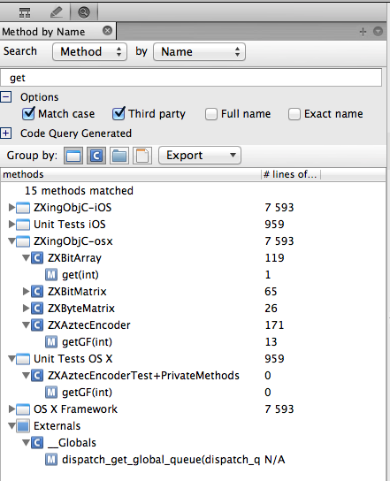
Task: Group results by project icon
Action: (73, 156)
